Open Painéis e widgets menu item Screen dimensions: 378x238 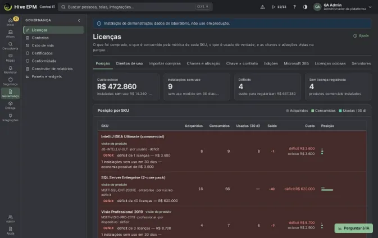53,76
